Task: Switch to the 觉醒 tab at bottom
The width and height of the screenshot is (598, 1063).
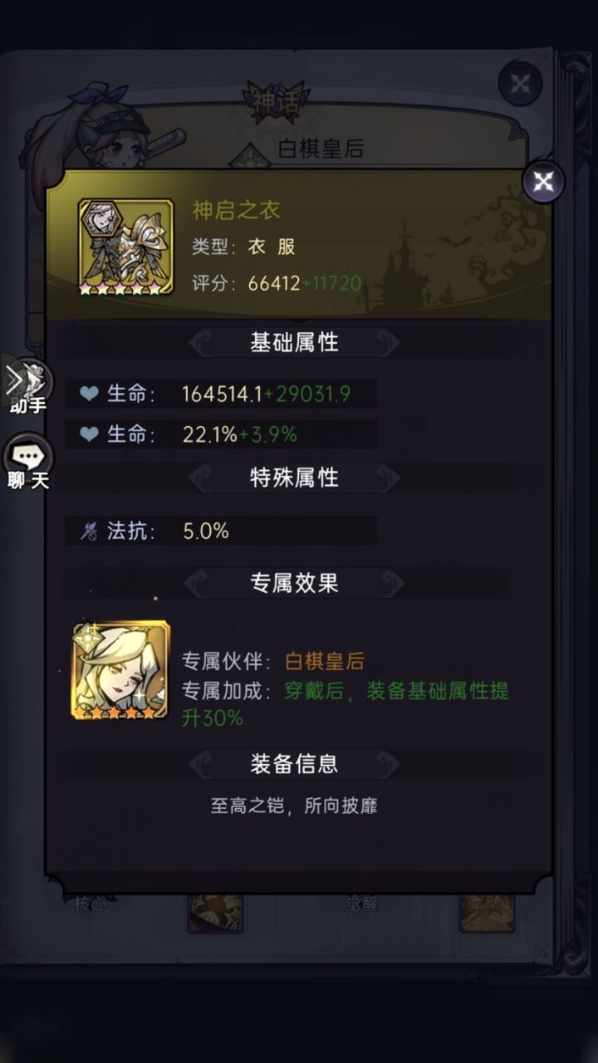Action: 361,904
